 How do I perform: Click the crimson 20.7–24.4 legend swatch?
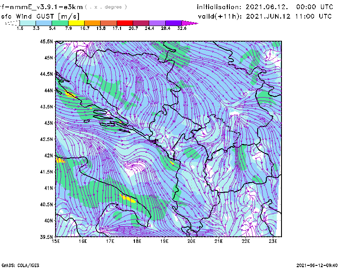click(141, 23)
